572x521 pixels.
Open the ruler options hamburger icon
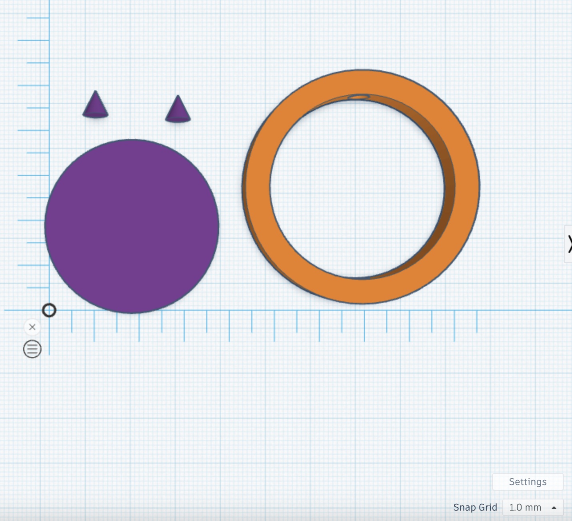pos(32,349)
